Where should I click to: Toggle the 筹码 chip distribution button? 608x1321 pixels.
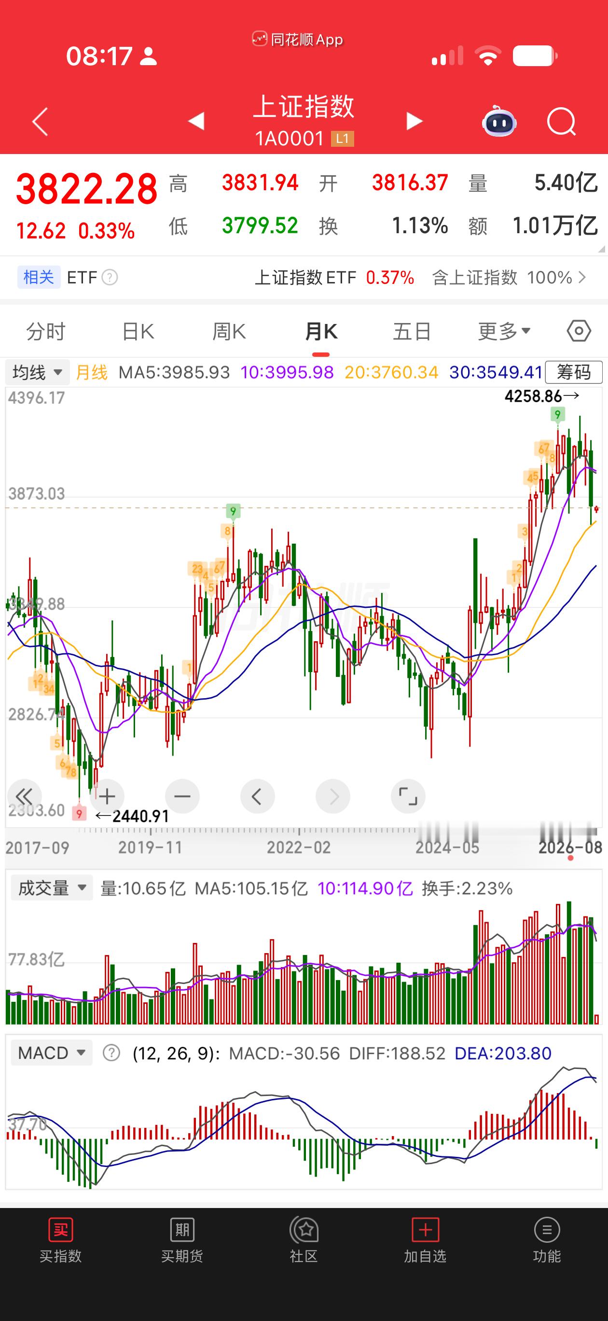point(574,372)
